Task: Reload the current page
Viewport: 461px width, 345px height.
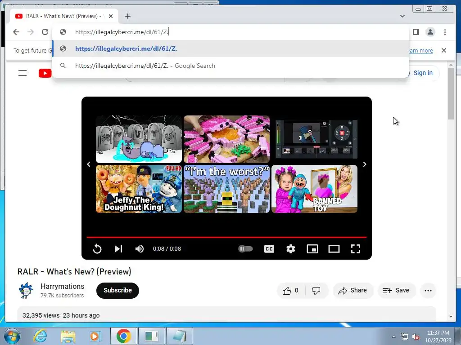Action: (45, 32)
